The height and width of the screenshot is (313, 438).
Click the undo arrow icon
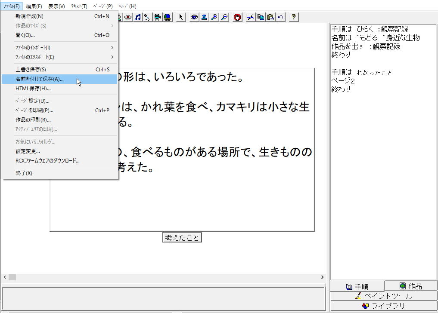tap(280, 17)
